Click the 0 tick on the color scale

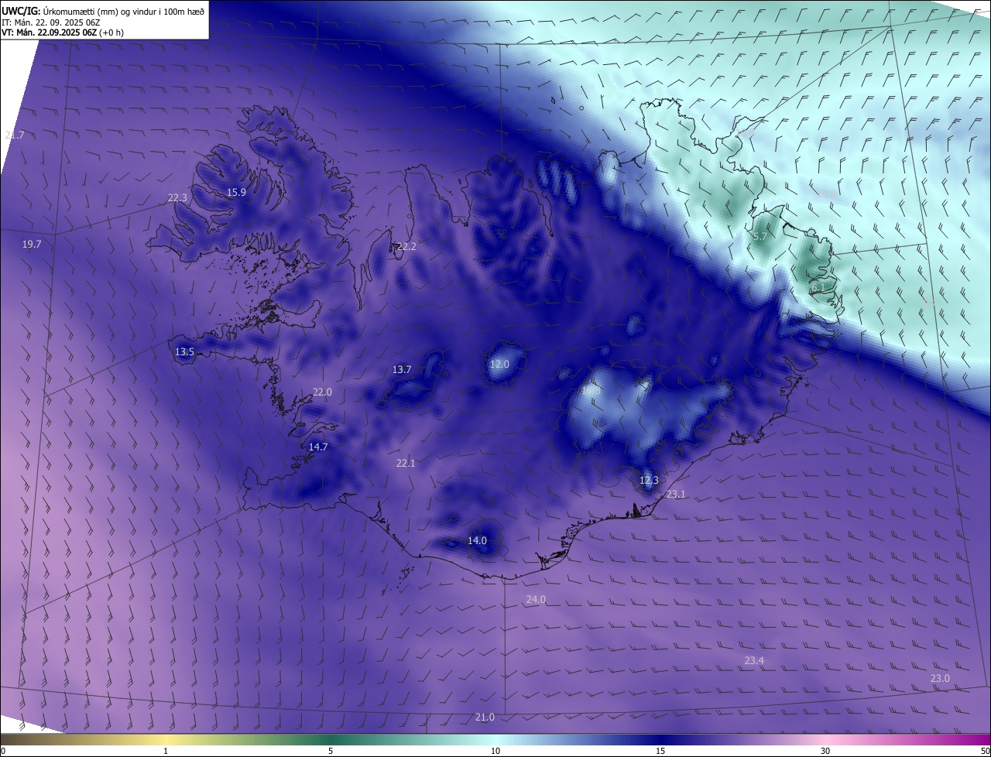[x=3, y=751]
